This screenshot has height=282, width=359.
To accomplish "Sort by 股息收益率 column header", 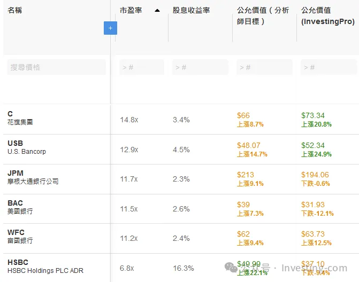I will [191, 10].
